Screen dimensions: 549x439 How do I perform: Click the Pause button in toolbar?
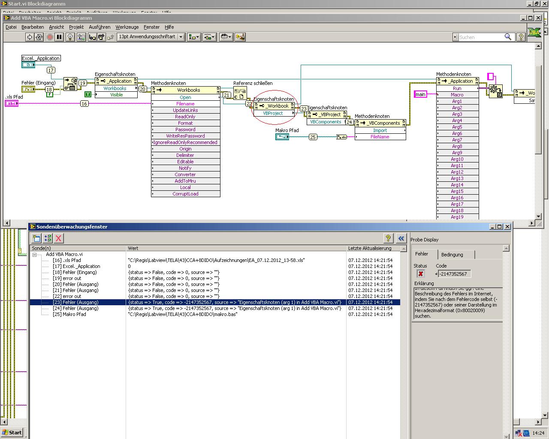(x=59, y=37)
